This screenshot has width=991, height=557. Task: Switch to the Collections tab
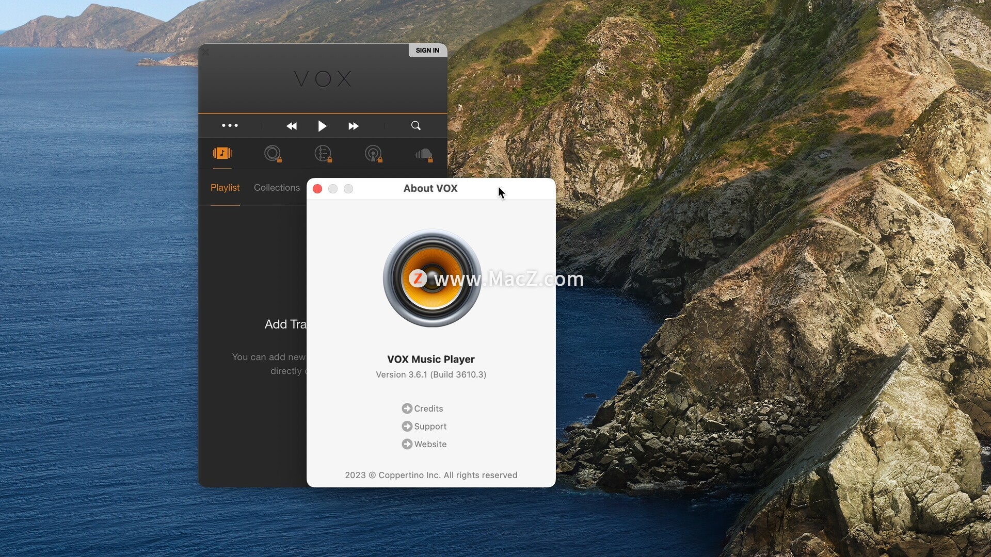pyautogui.click(x=277, y=188)
